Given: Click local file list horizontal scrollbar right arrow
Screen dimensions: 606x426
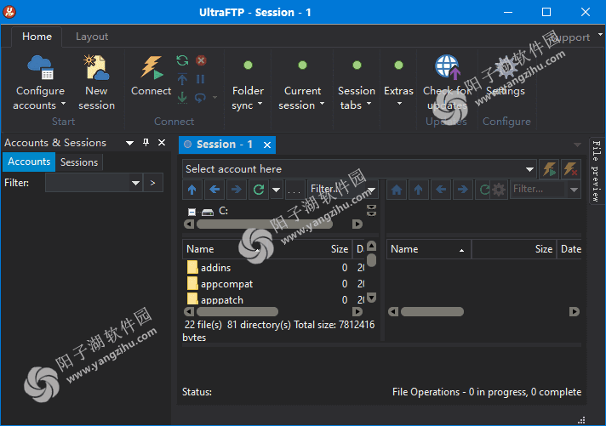Looking at the screenshot, I should tap(357, 311).
